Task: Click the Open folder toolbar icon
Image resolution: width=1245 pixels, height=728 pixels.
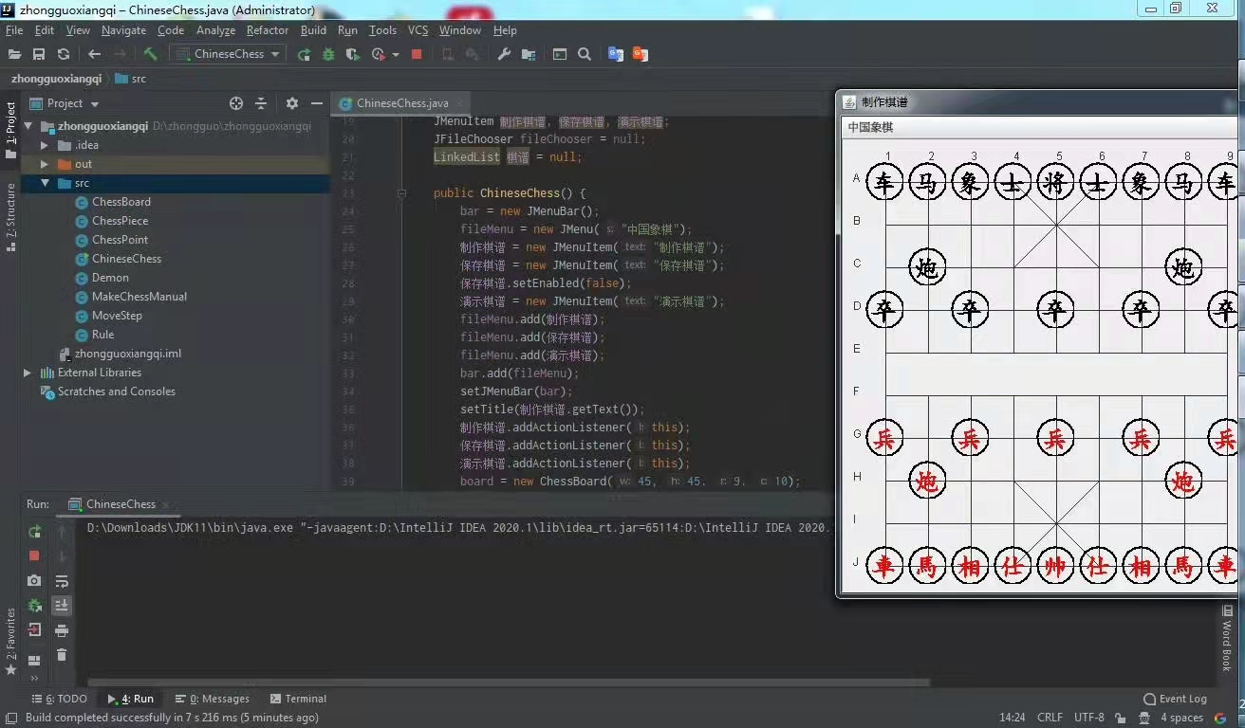Action: click(x=14, y=54)
